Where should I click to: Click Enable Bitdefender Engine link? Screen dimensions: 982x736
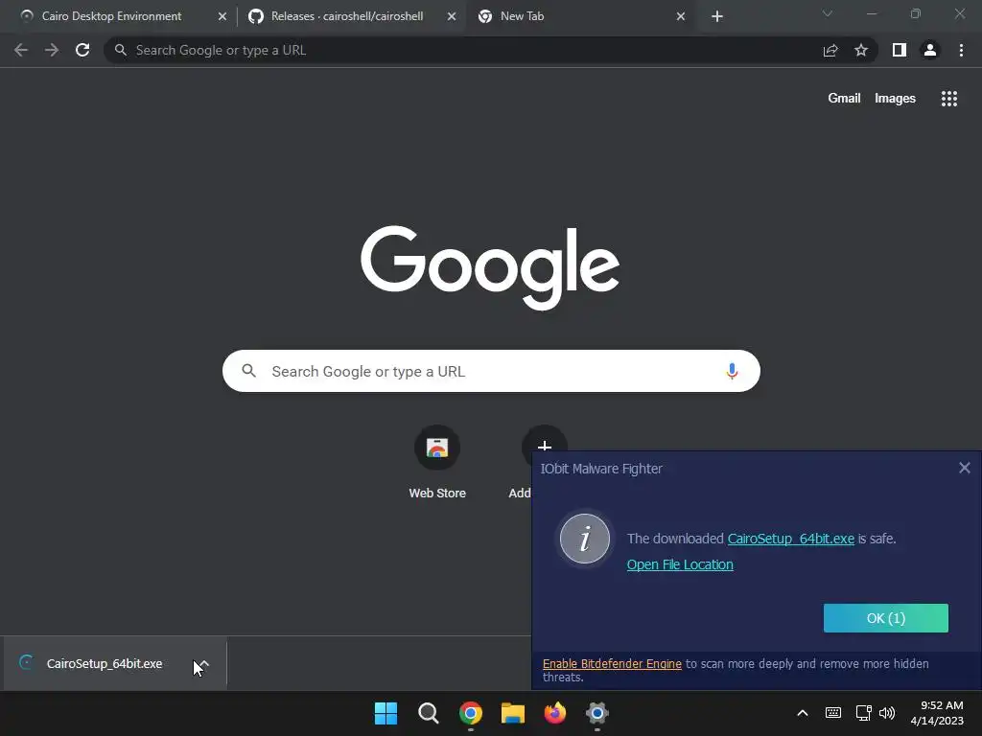click(x=612, y=663)
